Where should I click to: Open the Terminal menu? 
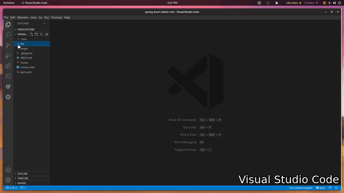pos(56,17)
